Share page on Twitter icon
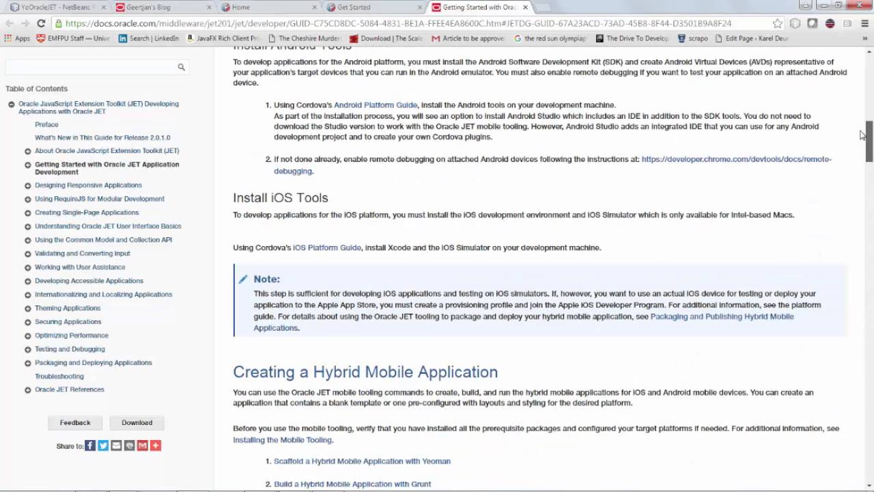 103,446
